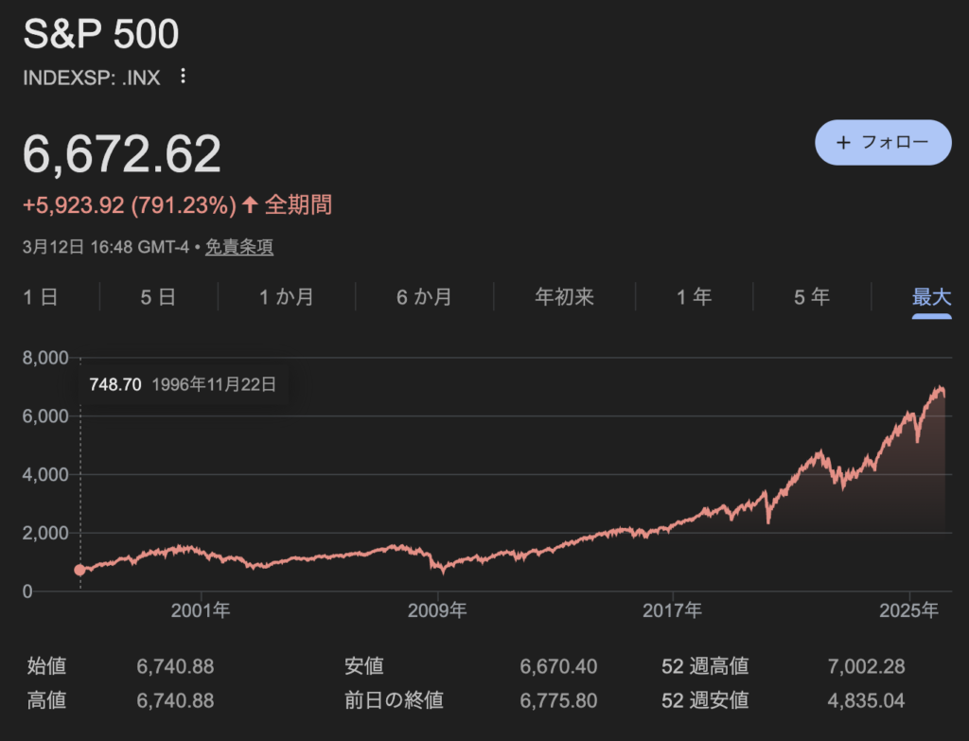Select the 年初来 year-to-date tab
Screen dimensions: 969x741
click(x=565, y=297)
